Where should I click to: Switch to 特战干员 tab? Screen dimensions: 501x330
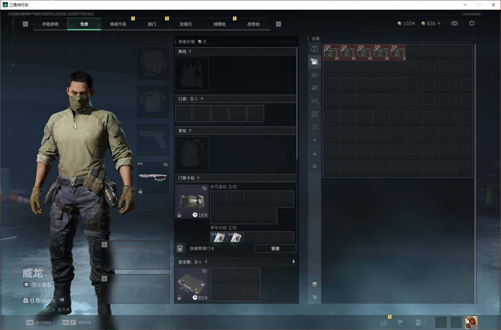coord(118,24)
